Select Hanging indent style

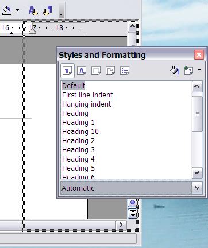(86, 104)
